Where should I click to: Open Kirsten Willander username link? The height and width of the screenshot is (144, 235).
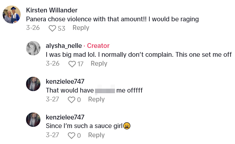coord(52,10)
